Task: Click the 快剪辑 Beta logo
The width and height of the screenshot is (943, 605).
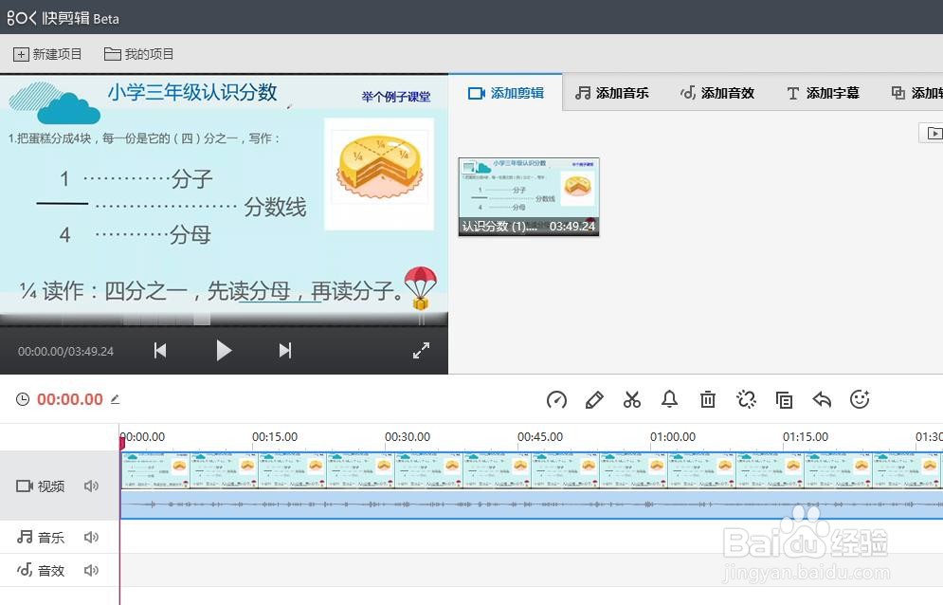Action: point(63,18)
